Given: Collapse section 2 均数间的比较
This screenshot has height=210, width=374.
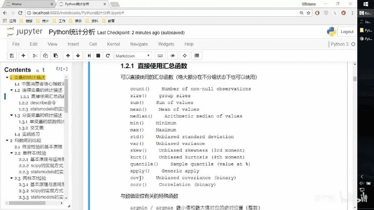Looking at the screenshot, I should coord(7,140).
